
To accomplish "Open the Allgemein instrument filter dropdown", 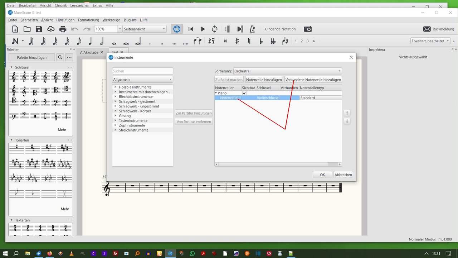I will tap(142, 79).
